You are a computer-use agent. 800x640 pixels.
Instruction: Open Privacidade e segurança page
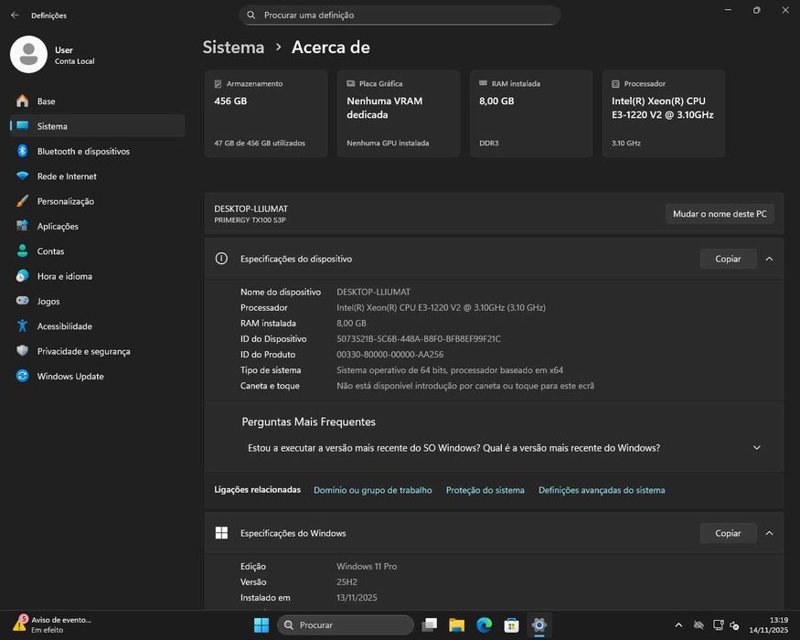point(98,351)
